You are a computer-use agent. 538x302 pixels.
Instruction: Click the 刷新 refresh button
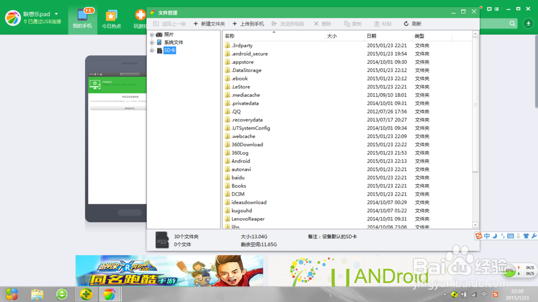click(x=413, y=24)
